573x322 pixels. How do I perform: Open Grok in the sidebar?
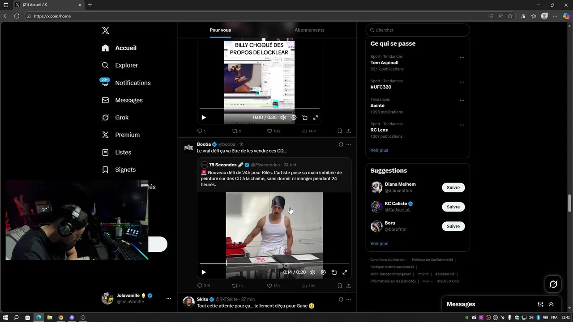click(x=115, y=118)
